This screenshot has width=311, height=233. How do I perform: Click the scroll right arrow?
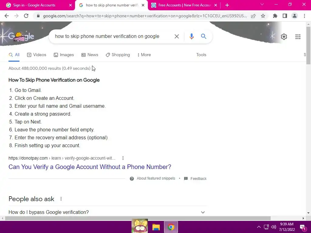click(303, 218)
